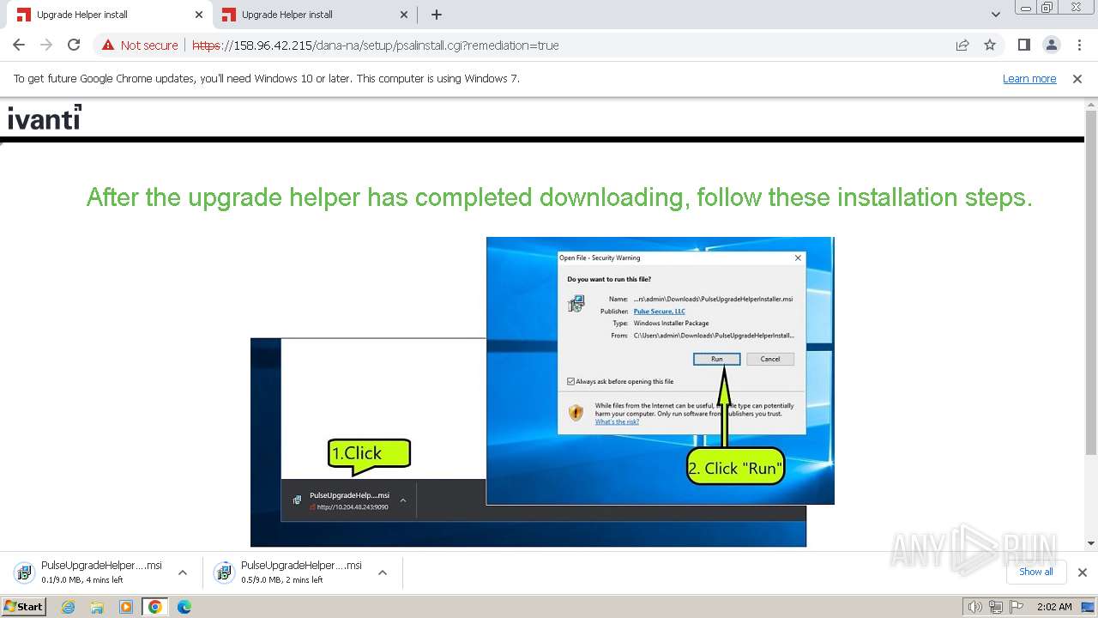Dismiss the Chrome update notification bar
The height and width of the screenshot is (618, 1098).
click(x=1077, y=78)
